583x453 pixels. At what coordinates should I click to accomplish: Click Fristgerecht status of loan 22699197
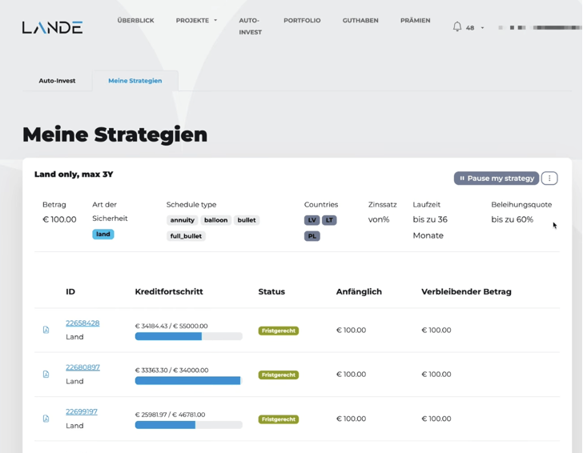[x=279, y=419]
